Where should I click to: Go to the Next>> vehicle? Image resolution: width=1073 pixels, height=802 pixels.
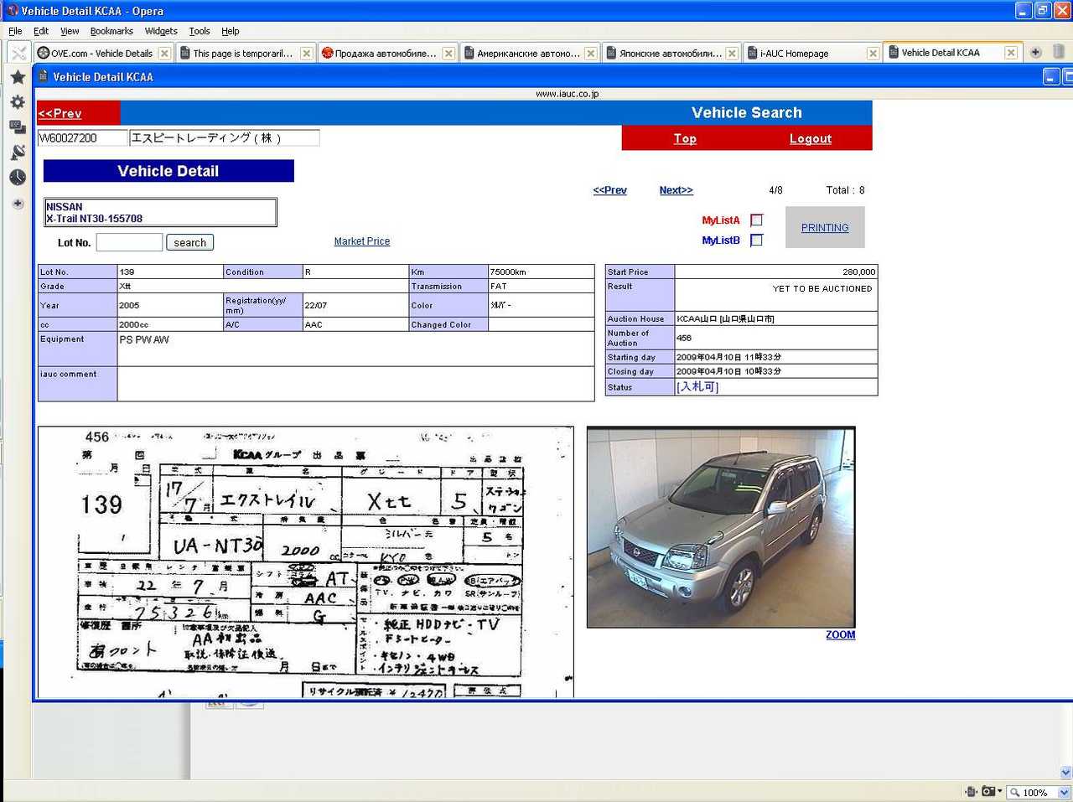tap(676, 190)
